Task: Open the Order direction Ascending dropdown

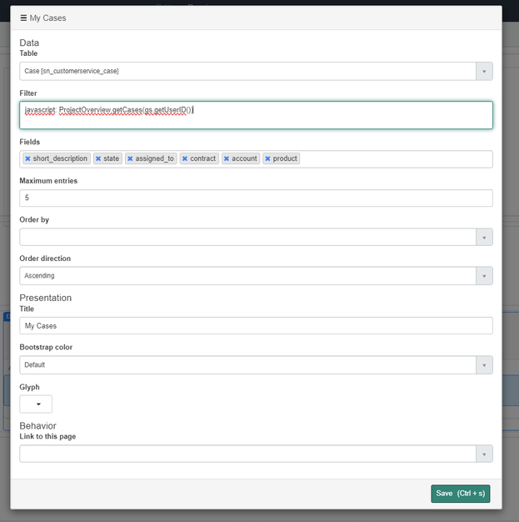Action: pyautogui.click(x=484, y=276)
